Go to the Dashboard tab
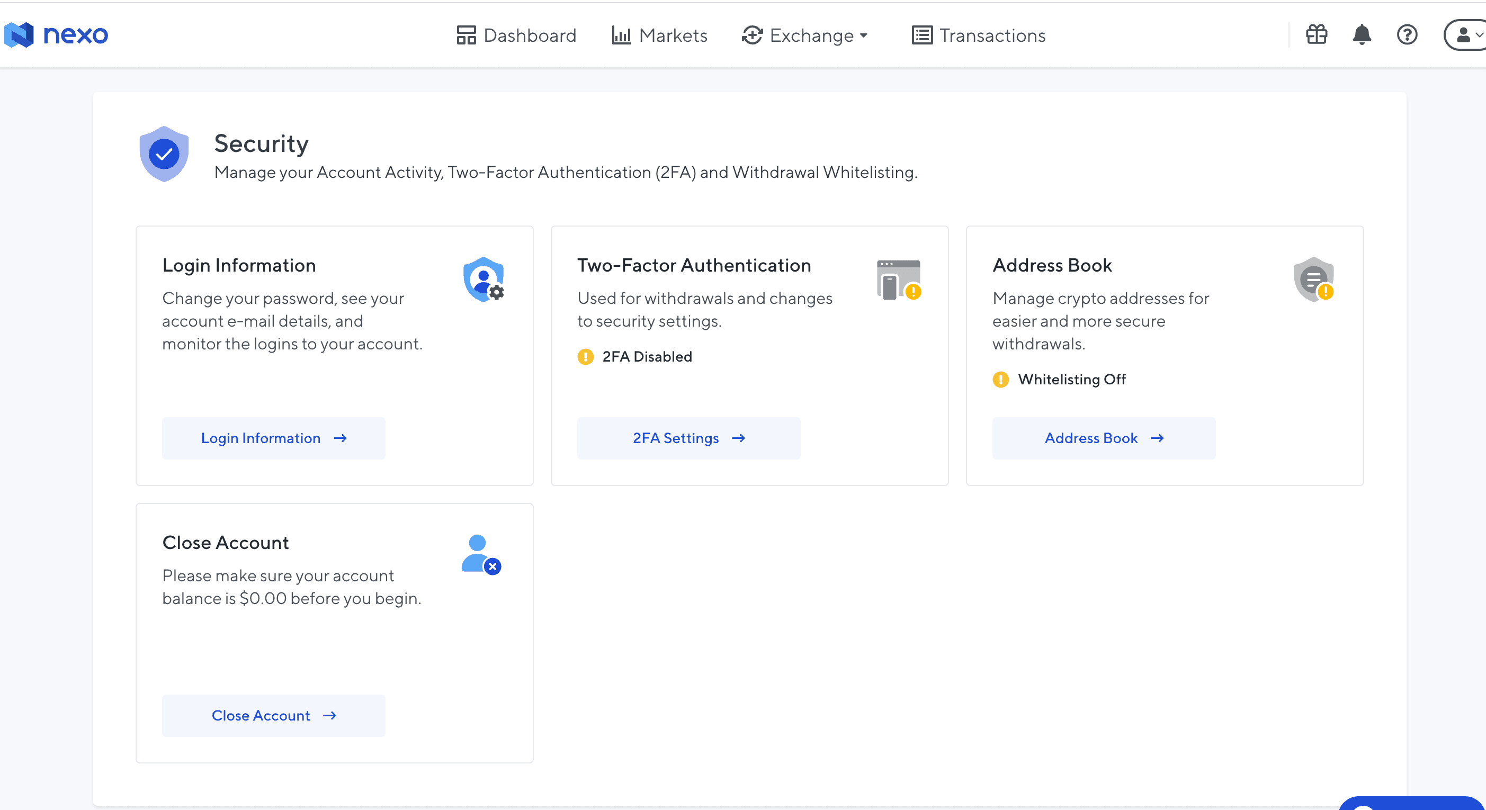The height and width of the screenshot is (810, 1486). 516,36
